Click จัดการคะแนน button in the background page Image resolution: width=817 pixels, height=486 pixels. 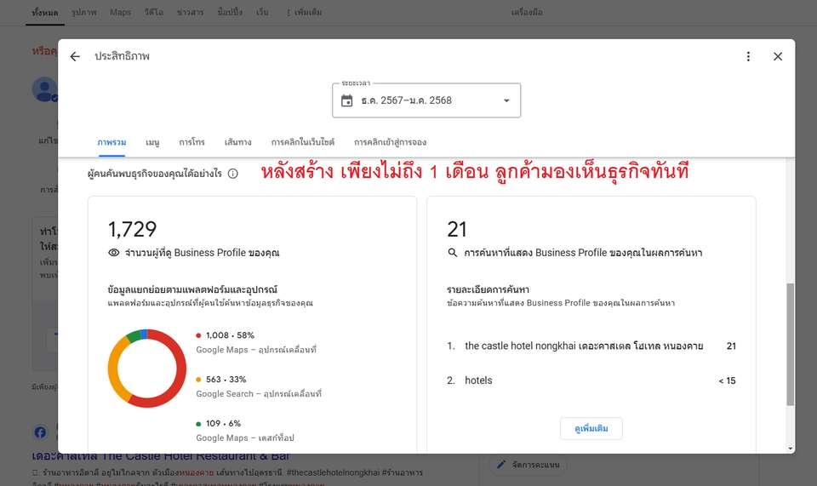[528, 464]
